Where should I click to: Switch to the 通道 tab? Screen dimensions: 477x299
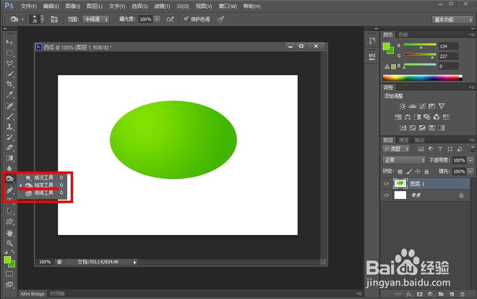(404, 140)
